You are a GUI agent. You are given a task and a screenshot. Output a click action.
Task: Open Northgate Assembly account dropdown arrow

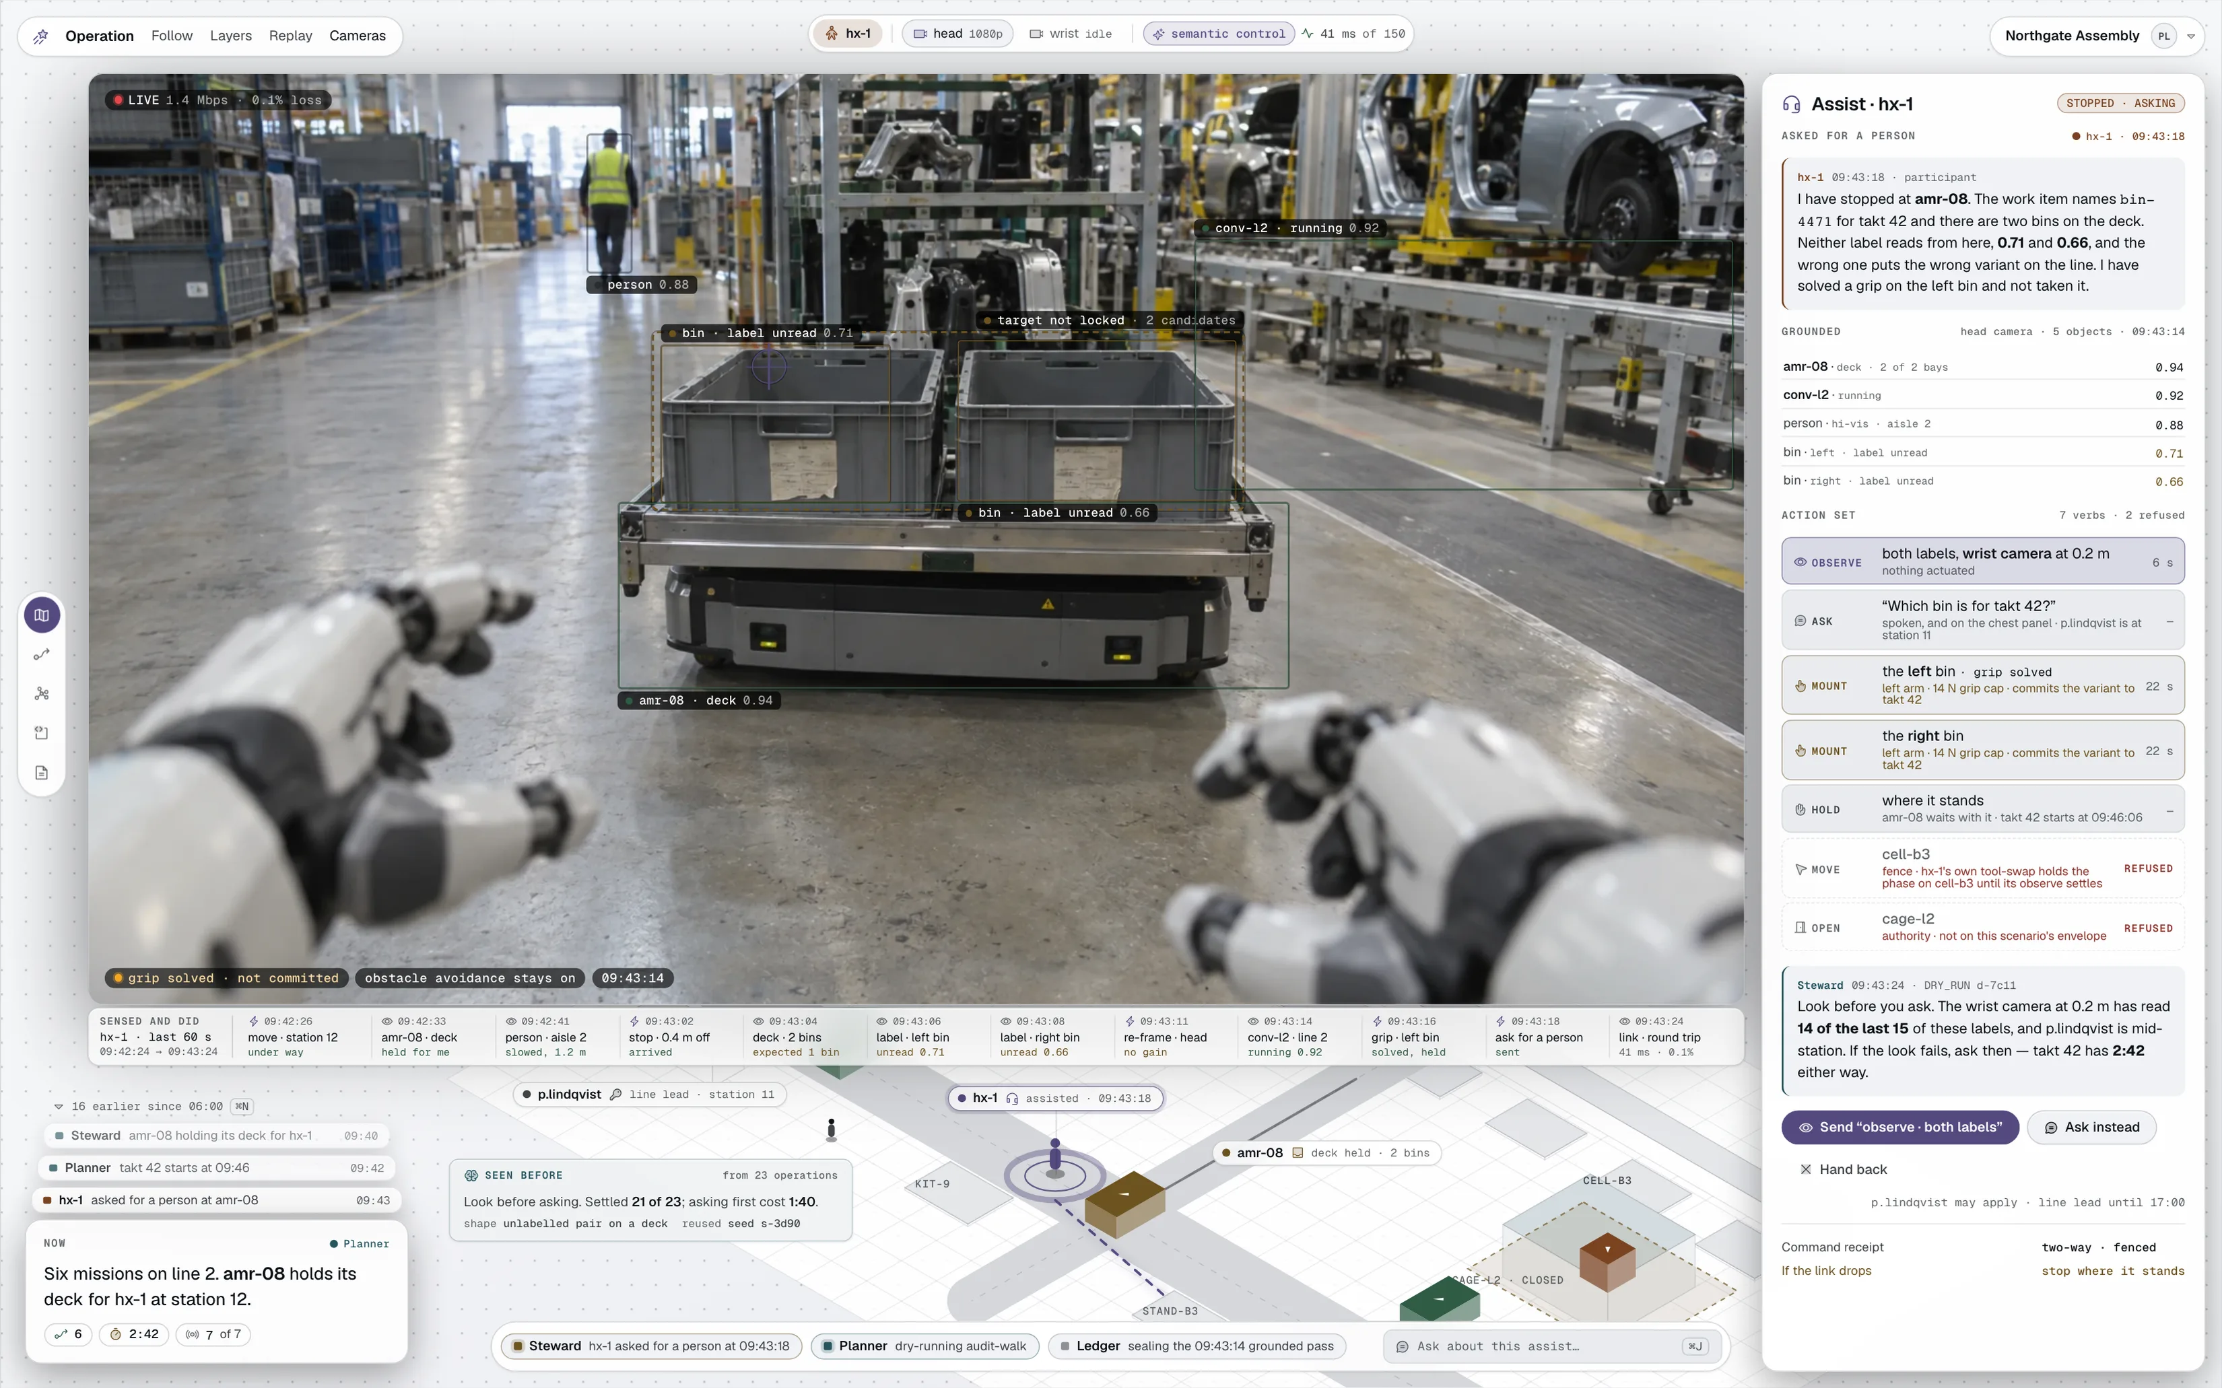2191,37
